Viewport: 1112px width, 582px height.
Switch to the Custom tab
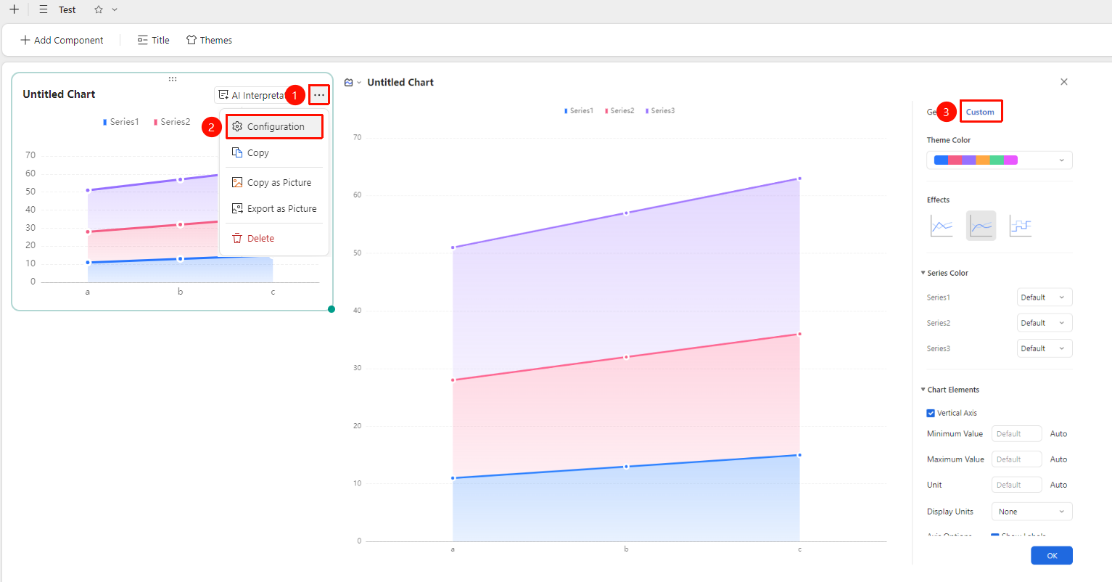click(980, 112)
